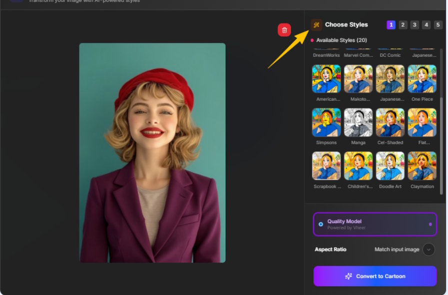Choose the Cel-Shaded style thumbnail
The height and width of the screenshot is (295, 448).
(x=390, y=122)
